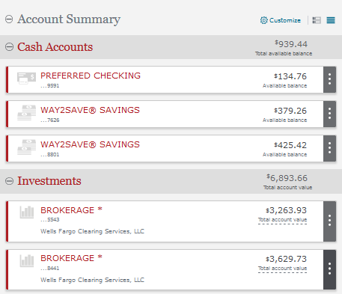Click the Preferred Checking card icon
This screenshot has width=342, height=294.
tap(26, 78)
